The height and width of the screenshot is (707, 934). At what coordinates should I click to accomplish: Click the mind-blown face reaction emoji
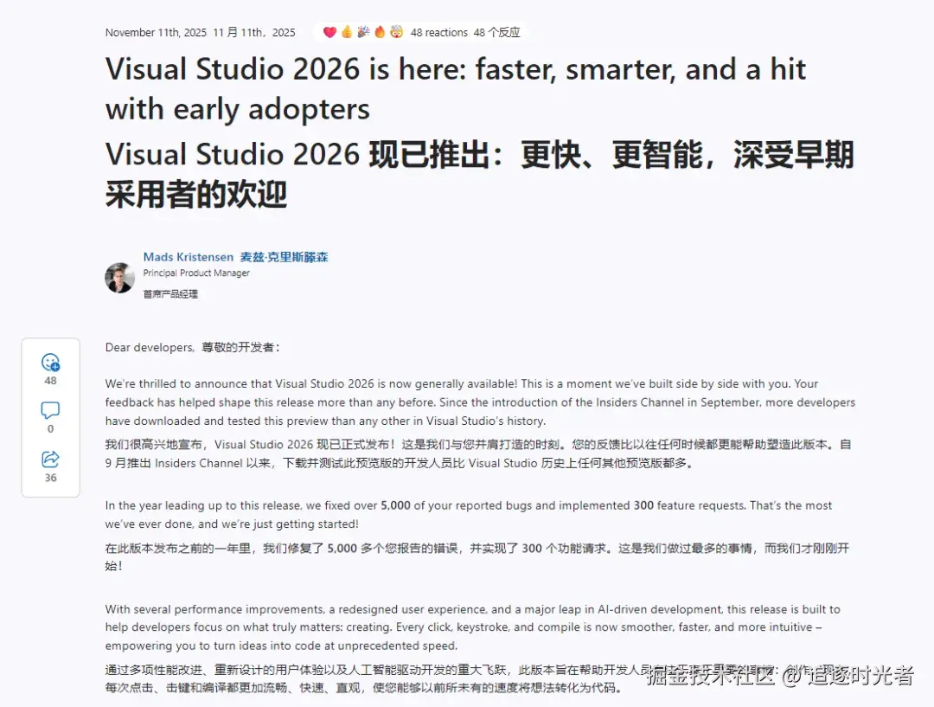click(x=397, y=32)
